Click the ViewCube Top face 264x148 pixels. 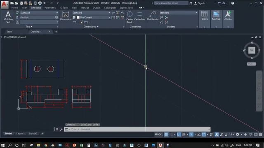coord(252,50)
